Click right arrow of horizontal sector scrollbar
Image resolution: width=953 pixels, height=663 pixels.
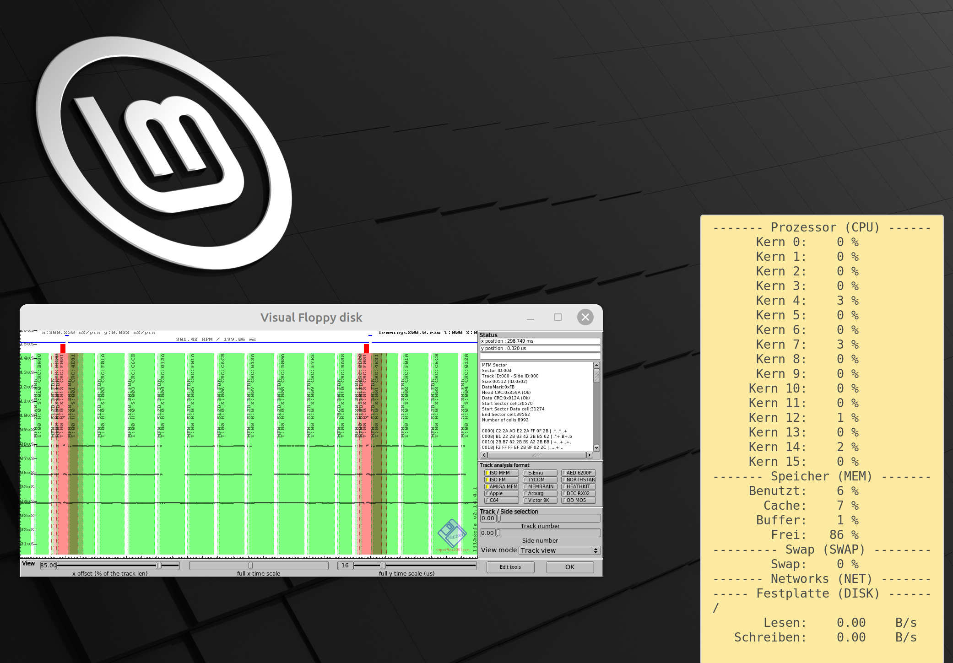click(x=590, y=455)
